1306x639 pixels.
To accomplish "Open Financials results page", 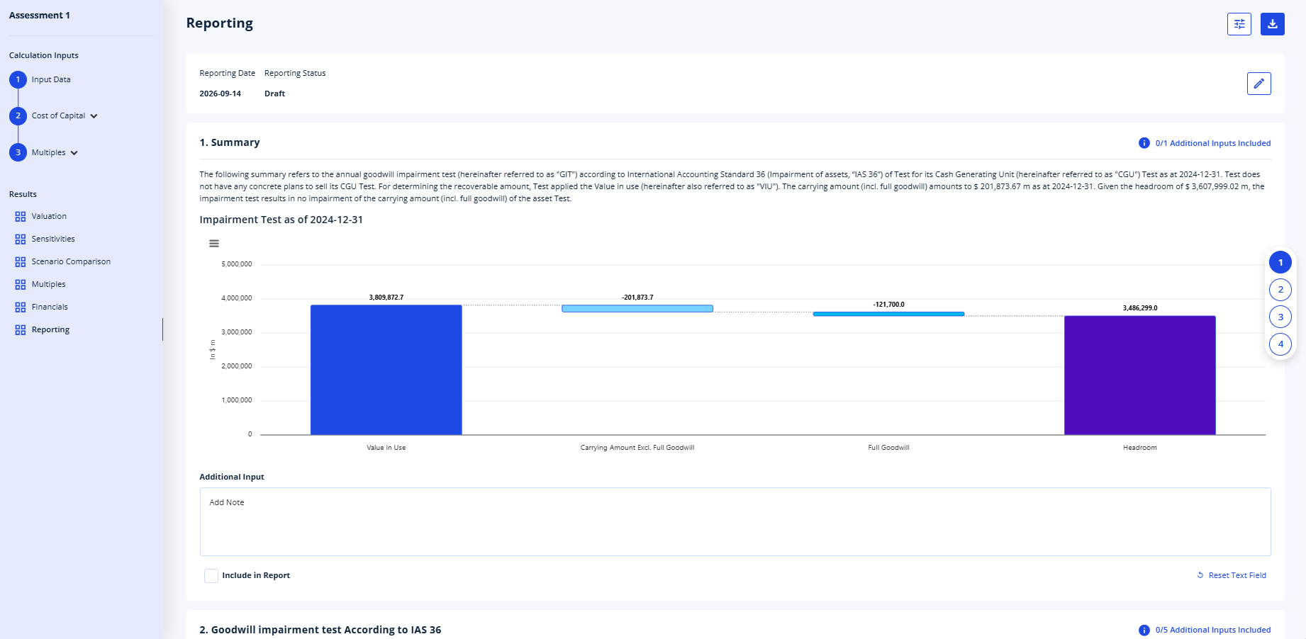I will click(50, 307).
